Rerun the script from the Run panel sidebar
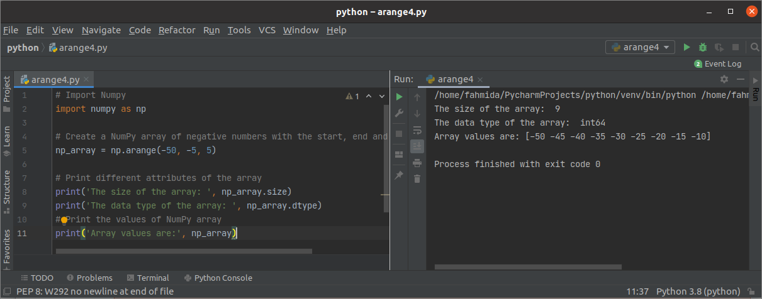This screenshot has width=762, height=299. [x=399, y=97]
